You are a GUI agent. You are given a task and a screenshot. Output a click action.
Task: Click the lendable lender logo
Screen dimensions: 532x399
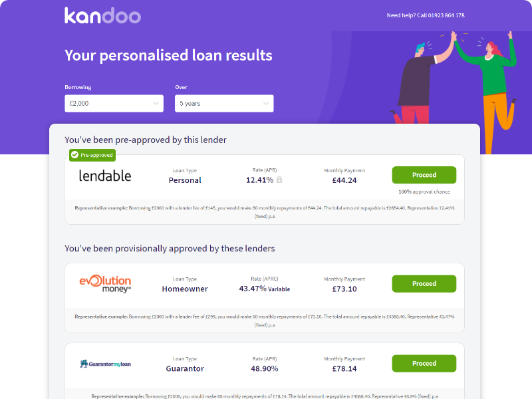(x=105, y=176)
